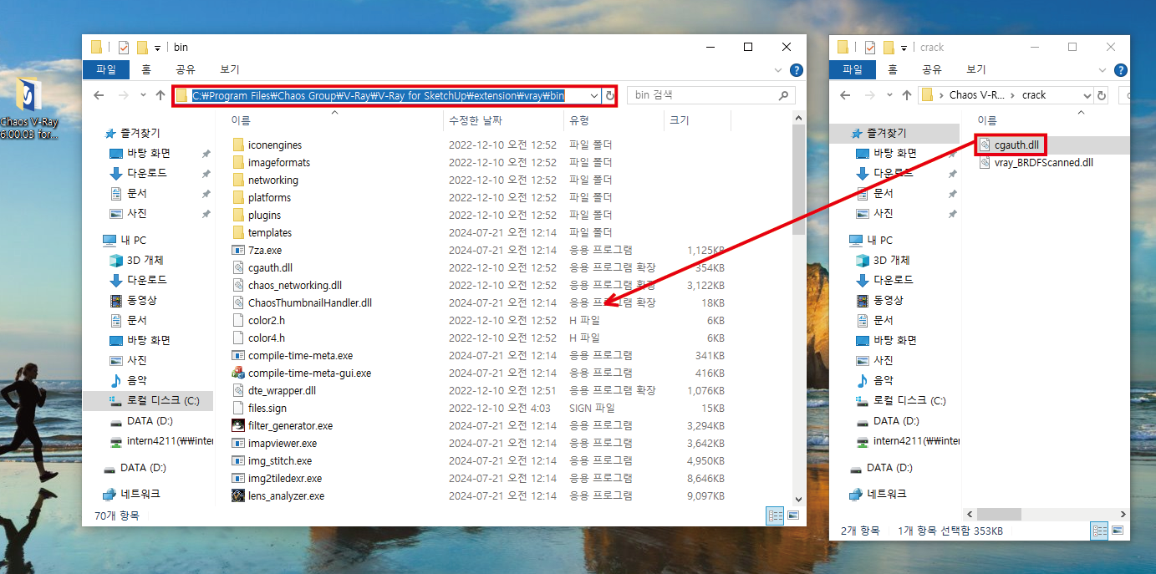
Task: Open quick access toolbar dropdown in bin titlebar
Action: [x=157, y=48]
